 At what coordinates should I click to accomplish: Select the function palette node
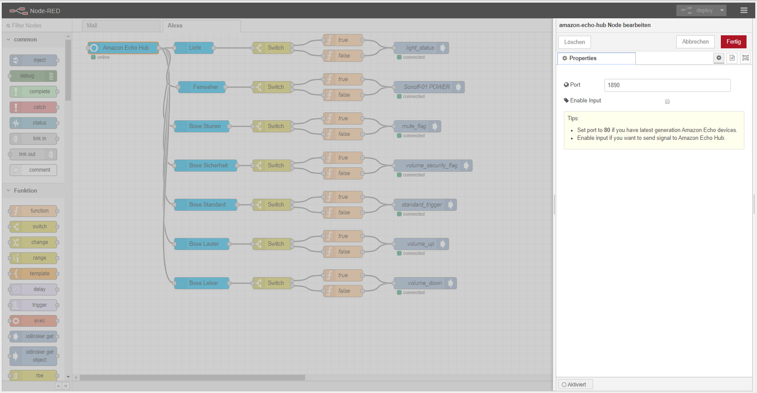coord(34,211)
